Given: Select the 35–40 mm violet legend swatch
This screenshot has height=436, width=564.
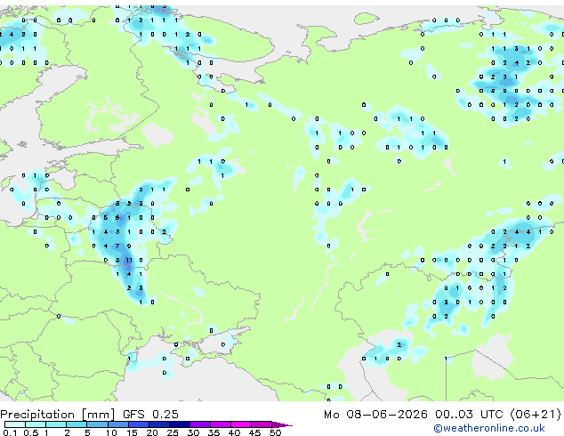Looking at the screenshot, I should click(221, 424).
